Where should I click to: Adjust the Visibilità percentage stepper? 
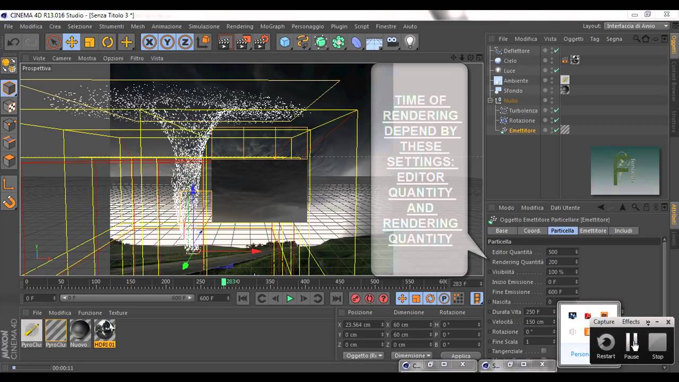pos(577,272)
